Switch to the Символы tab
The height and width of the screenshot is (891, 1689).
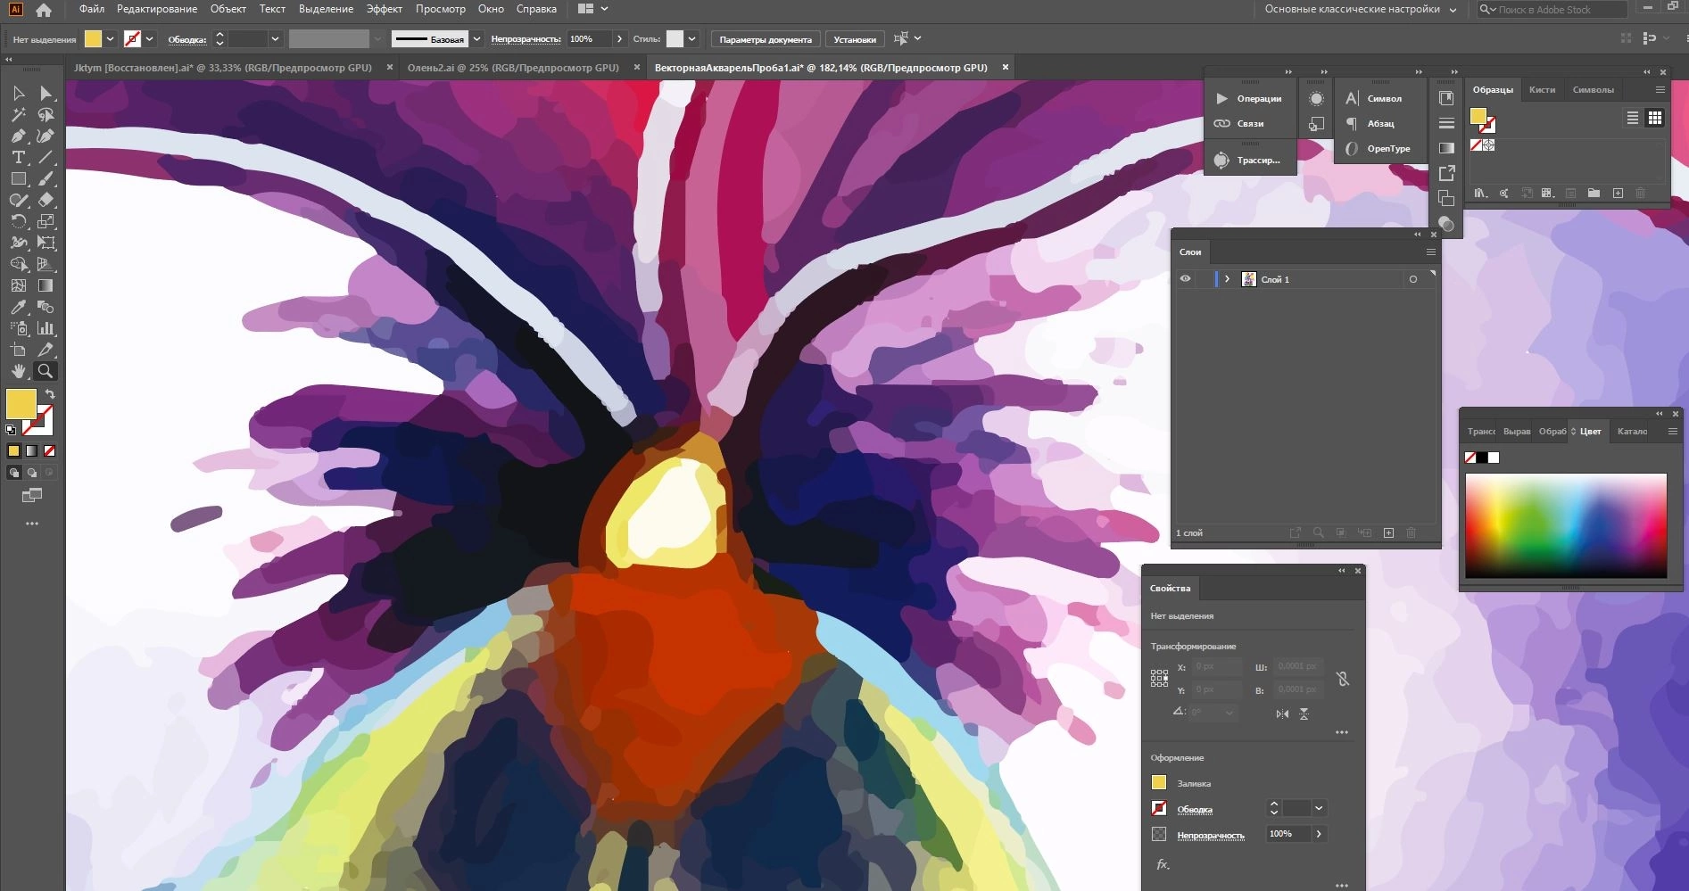1593,89
